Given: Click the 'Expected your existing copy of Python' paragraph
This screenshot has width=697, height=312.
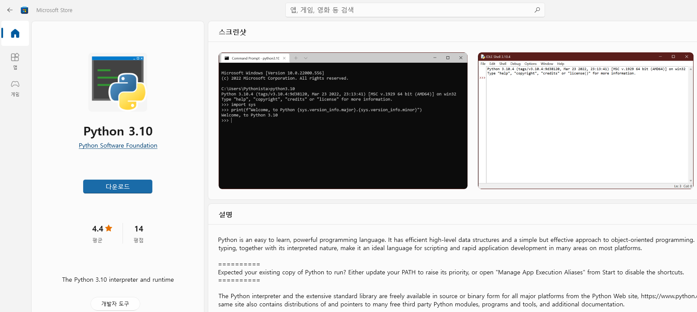Looking at the screenshot, I should coord(451,272).
